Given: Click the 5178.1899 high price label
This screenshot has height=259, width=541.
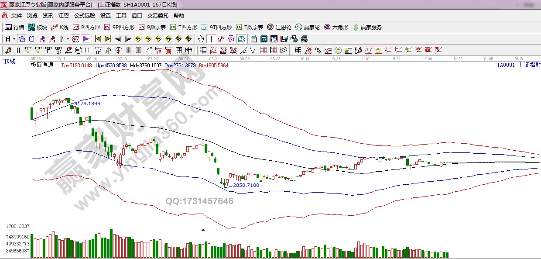Looking at the screenshot, I should click(x=87, y=104).
